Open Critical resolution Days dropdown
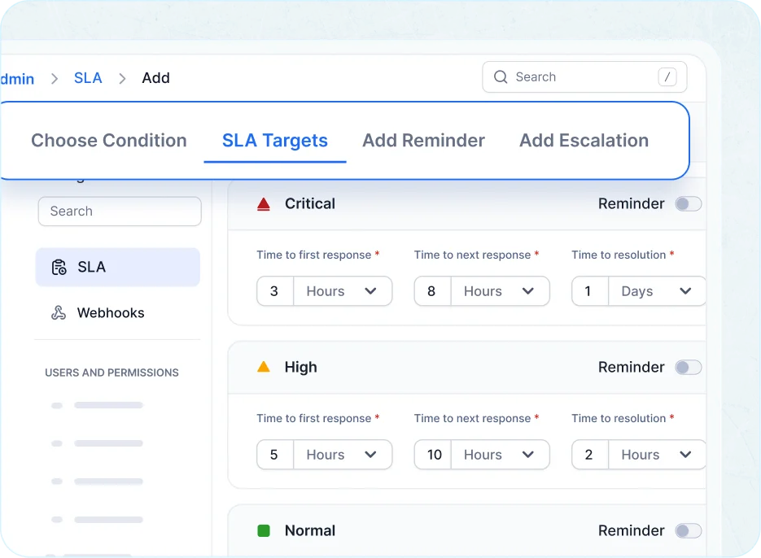The width and height of the screenshot is (761, 558). click(x=657, y=291)
